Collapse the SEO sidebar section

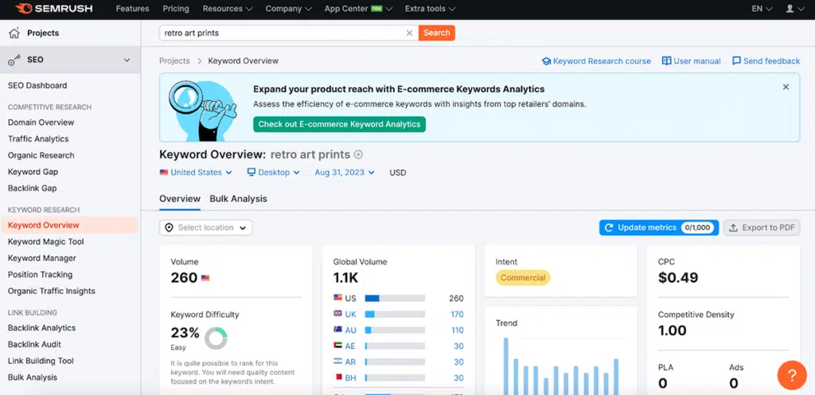[x=127, y=60]
